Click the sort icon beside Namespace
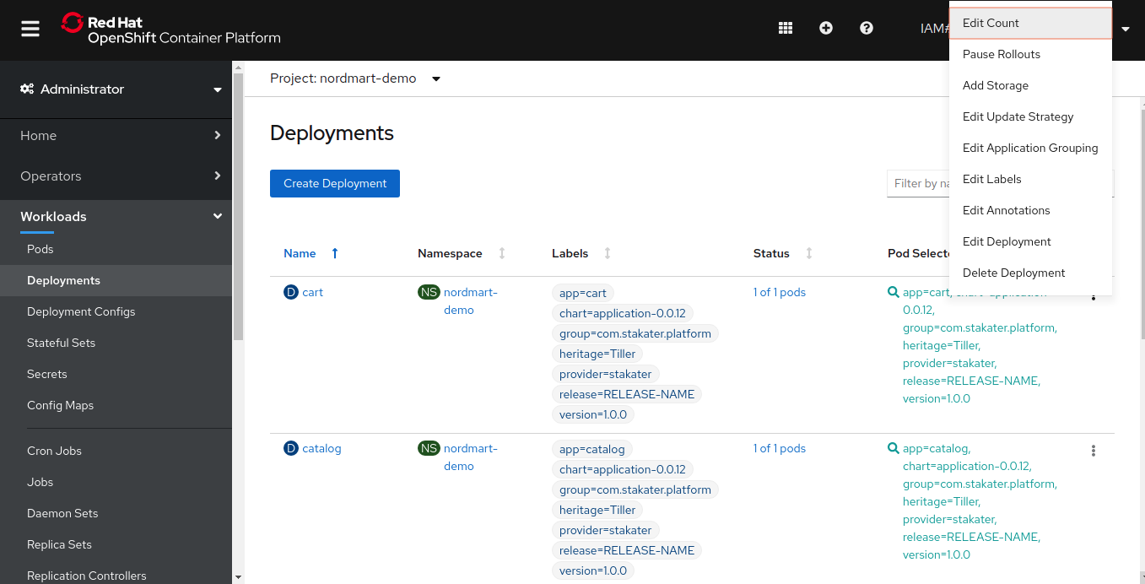 [502, 253]
